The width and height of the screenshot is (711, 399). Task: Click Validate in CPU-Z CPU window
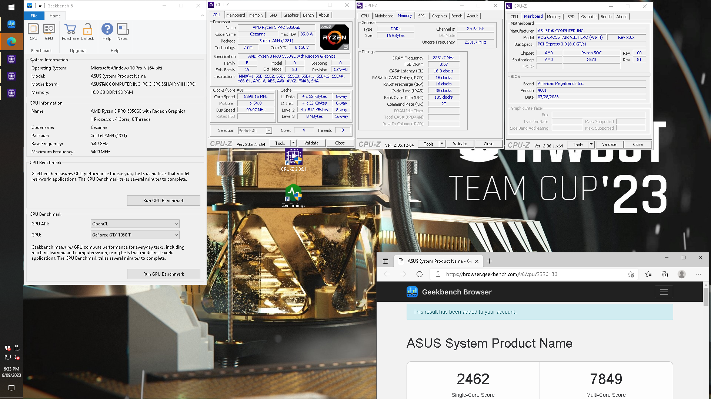pos(311,143)
